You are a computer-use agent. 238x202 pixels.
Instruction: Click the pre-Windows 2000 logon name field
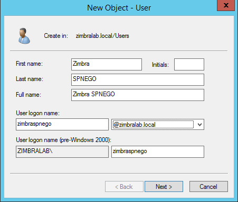158,151
